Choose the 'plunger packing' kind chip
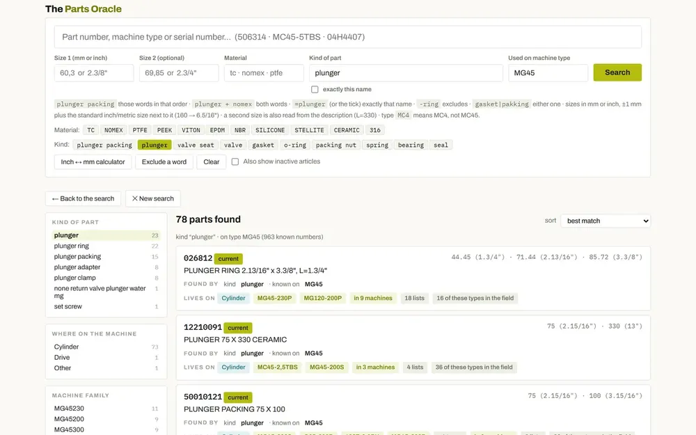 (104, 145)
